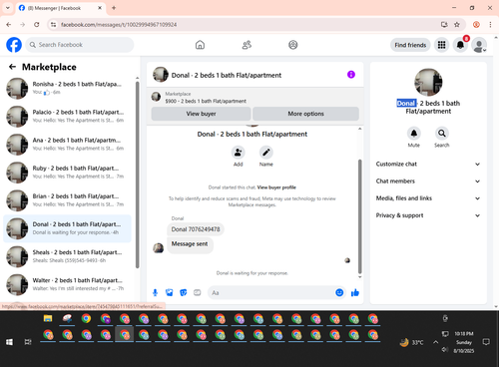This screenshot has height=367, width=499.
Task: Open the emoji picker
Action: tap(339, 292)
